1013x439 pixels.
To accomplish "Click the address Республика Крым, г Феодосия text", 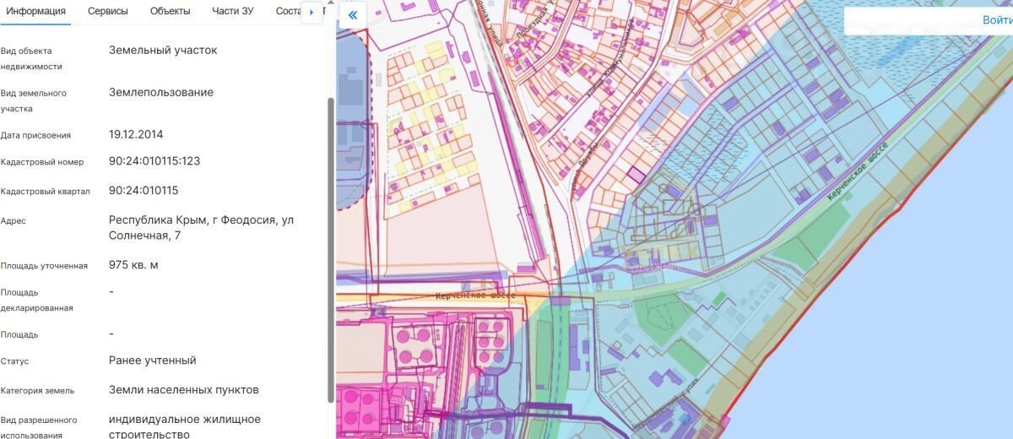I will point(201,220).
